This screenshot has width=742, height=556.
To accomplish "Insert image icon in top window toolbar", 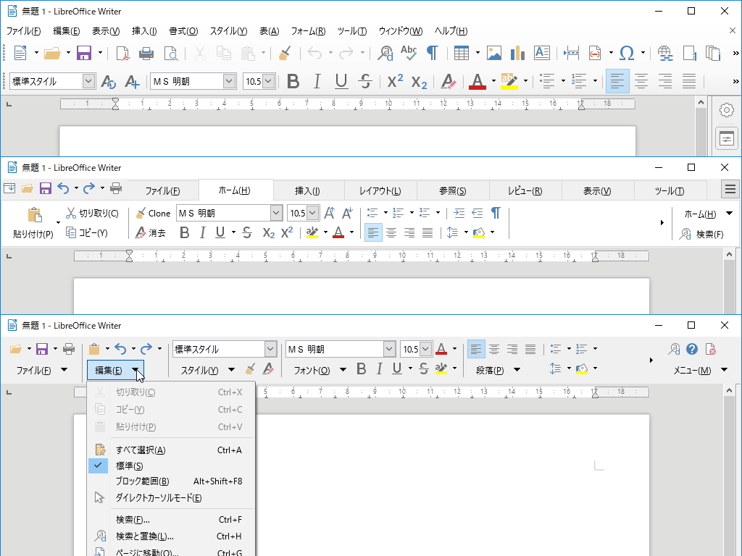I will [494, 53].
